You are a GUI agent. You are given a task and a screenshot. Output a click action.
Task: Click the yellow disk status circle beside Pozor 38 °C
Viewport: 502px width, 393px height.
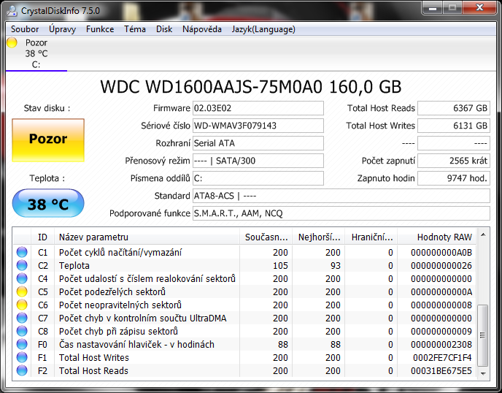(x=12, y=42)
